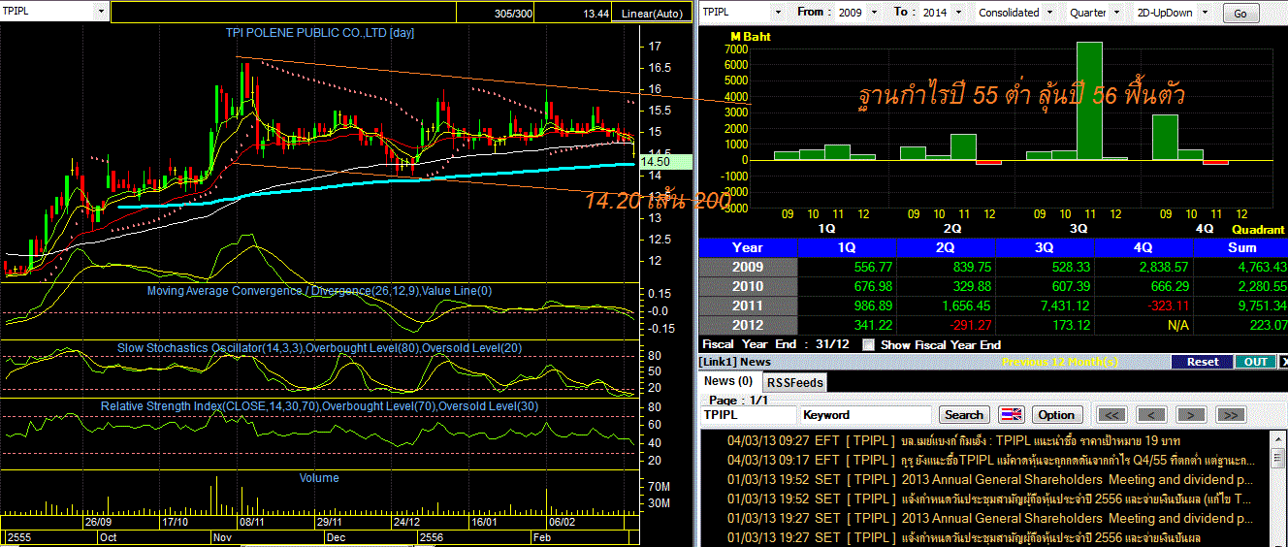This screenshot has width=1288, height=547.
Task: Click the Keyword input field
Action: (x=866, y=414)
